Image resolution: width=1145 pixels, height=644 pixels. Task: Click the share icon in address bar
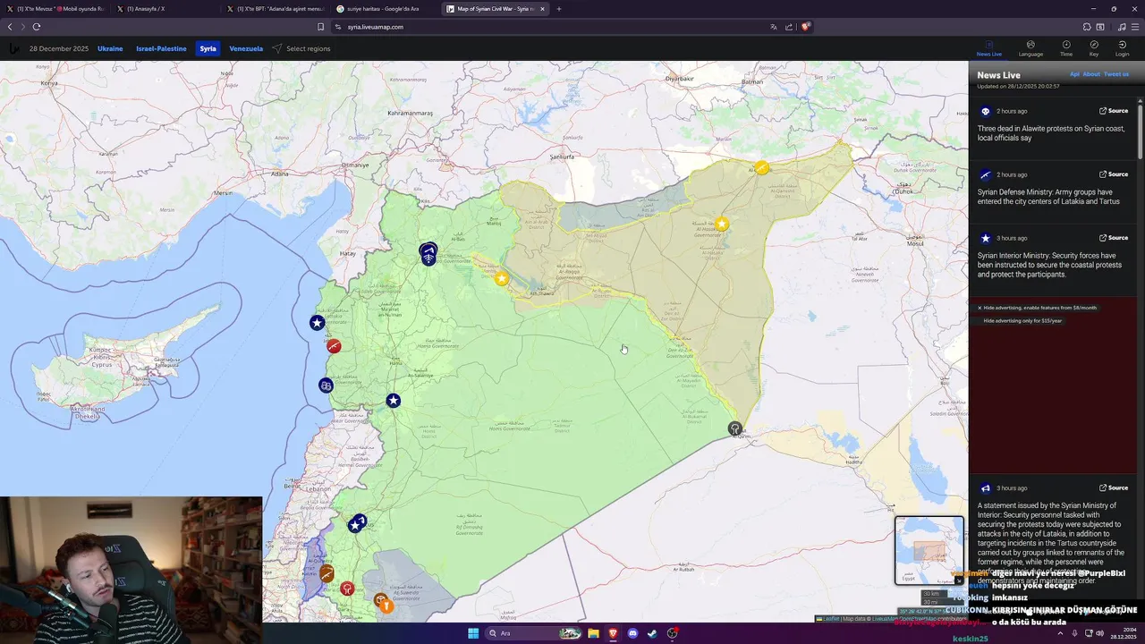[x=789, y=27]
